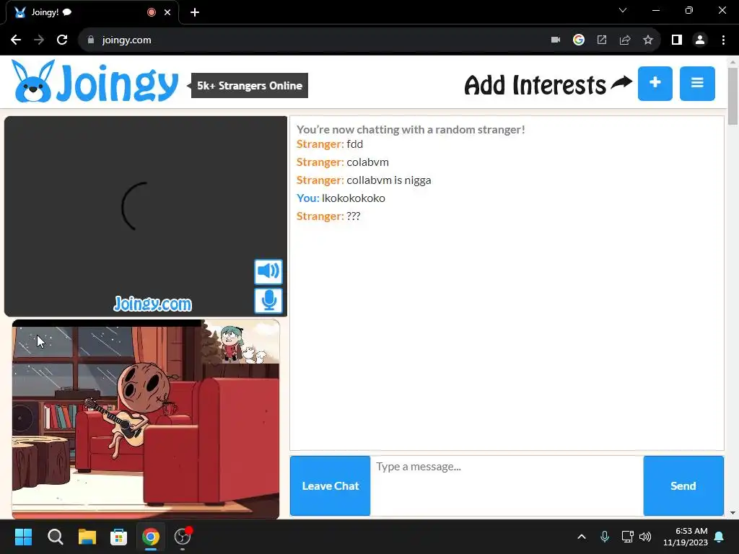Image resolution: width=739 pixels, height=554 pixels.
Task: Expand the tab search chevron
Action: coord(623,10)
